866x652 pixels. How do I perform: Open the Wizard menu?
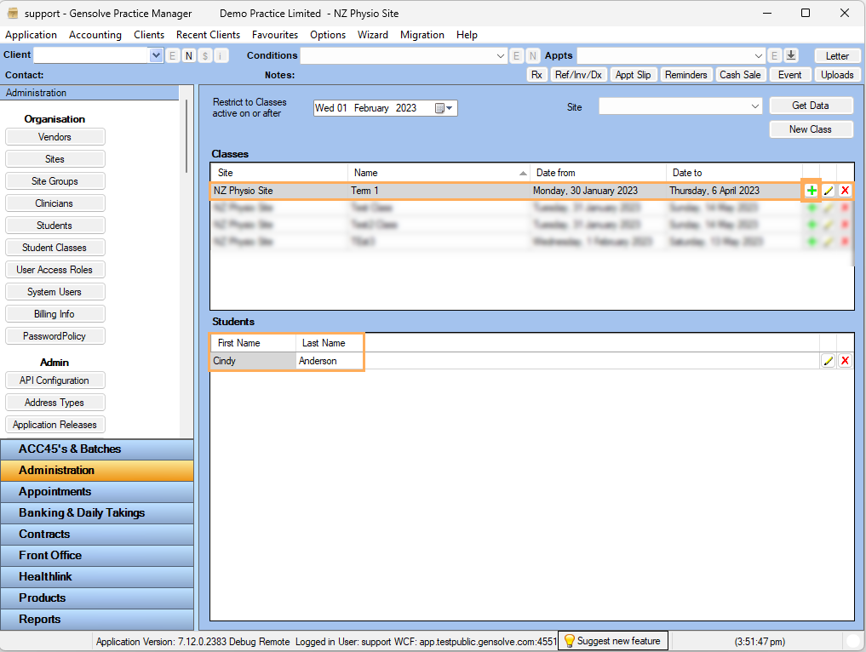coord(372,35)
